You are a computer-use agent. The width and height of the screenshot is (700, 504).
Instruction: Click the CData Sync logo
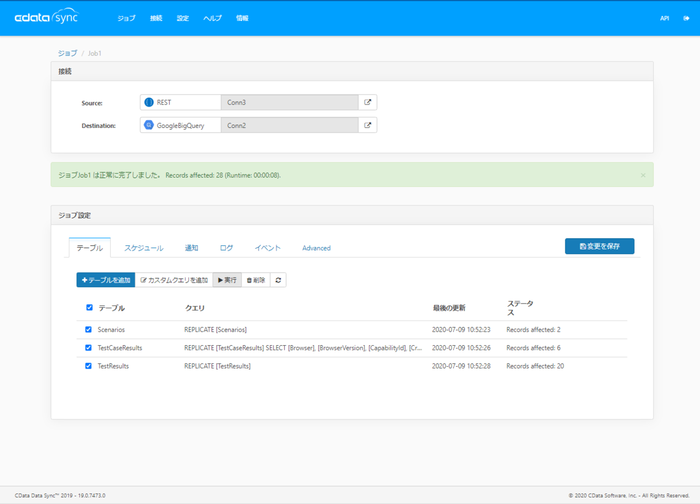pos(46,17)
